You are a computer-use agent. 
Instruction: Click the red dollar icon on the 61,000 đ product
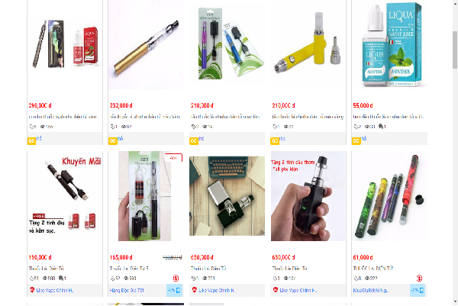(x=419, y=279)
